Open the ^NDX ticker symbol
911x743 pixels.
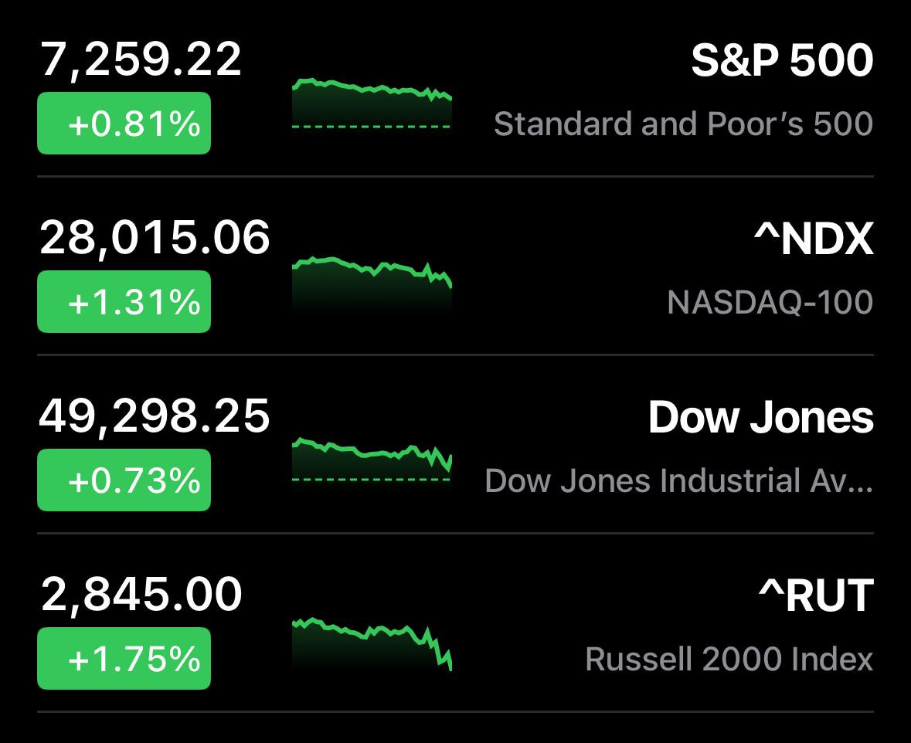coord(814,238)
